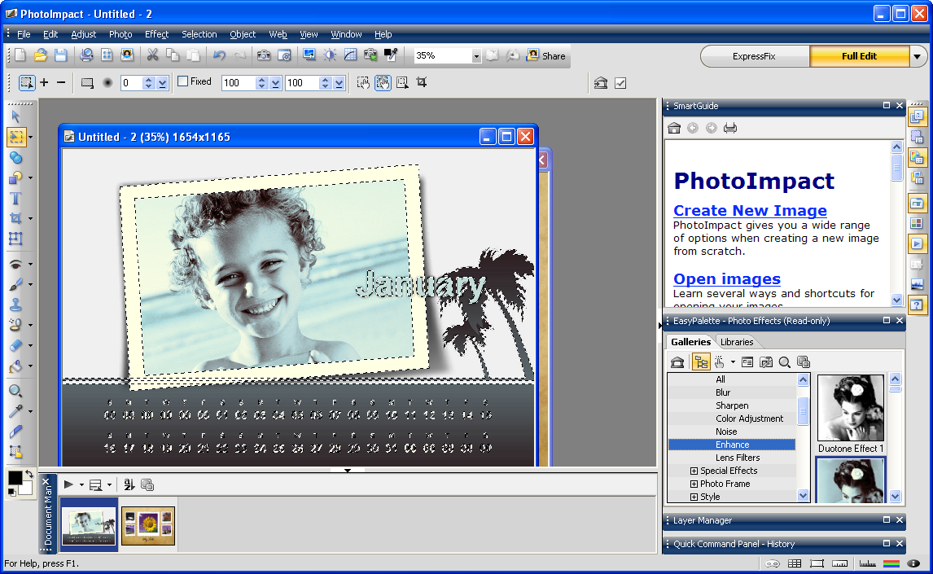Screen dimensions: 933x574
Task: Open the Open images link
Action: click(x=726, y=279)
